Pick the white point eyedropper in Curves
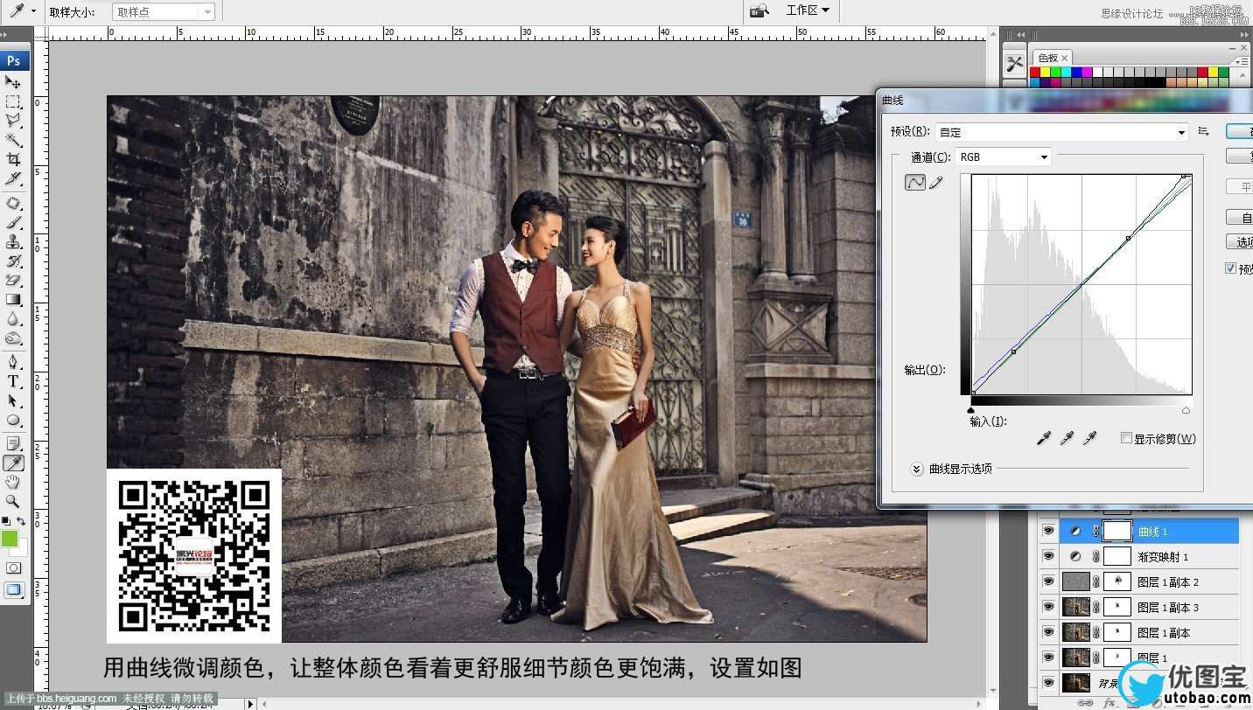The height and width of the screenshot is (710, 1253). 1089,438
